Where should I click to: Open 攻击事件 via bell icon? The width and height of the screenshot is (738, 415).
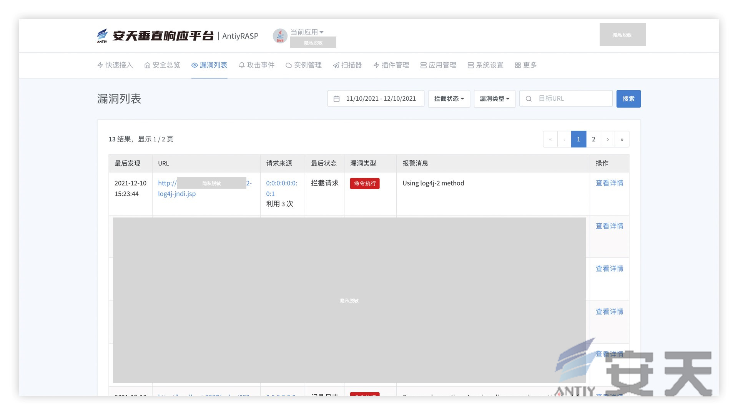pos(242,65)
